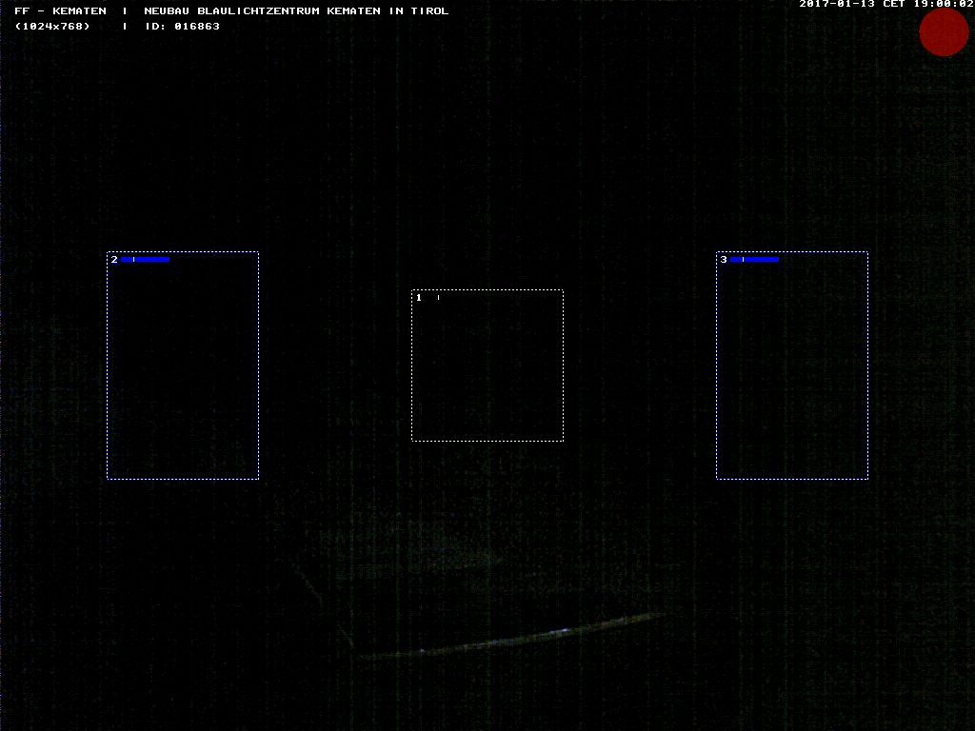The image size is (975, 731).
Task: Click region 3's blue activity level bar
Action: (755, 259)
